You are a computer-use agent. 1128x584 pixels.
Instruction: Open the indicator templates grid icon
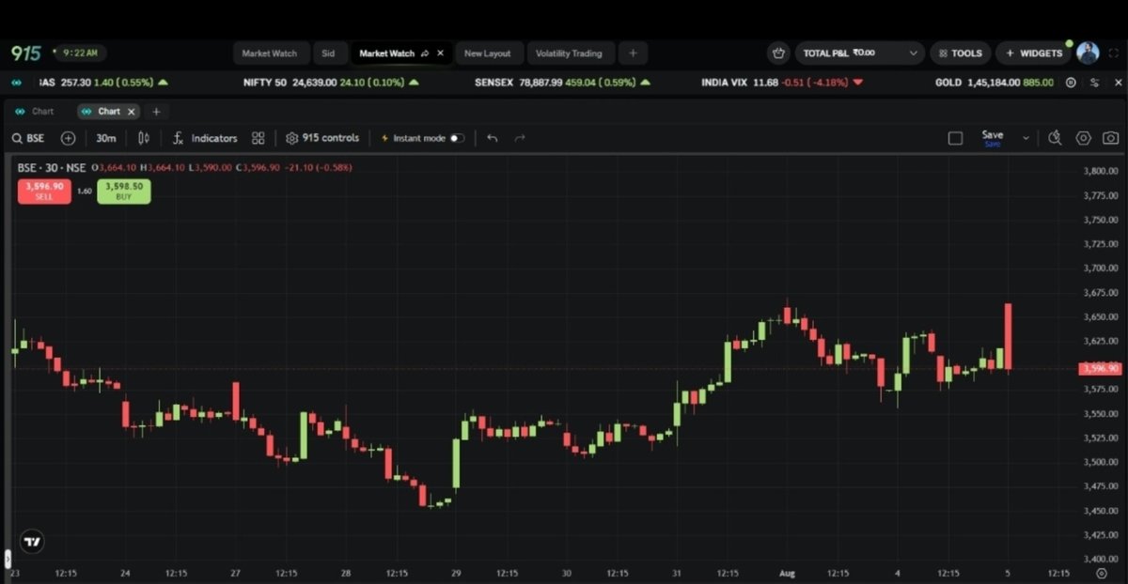click(258, 138)
